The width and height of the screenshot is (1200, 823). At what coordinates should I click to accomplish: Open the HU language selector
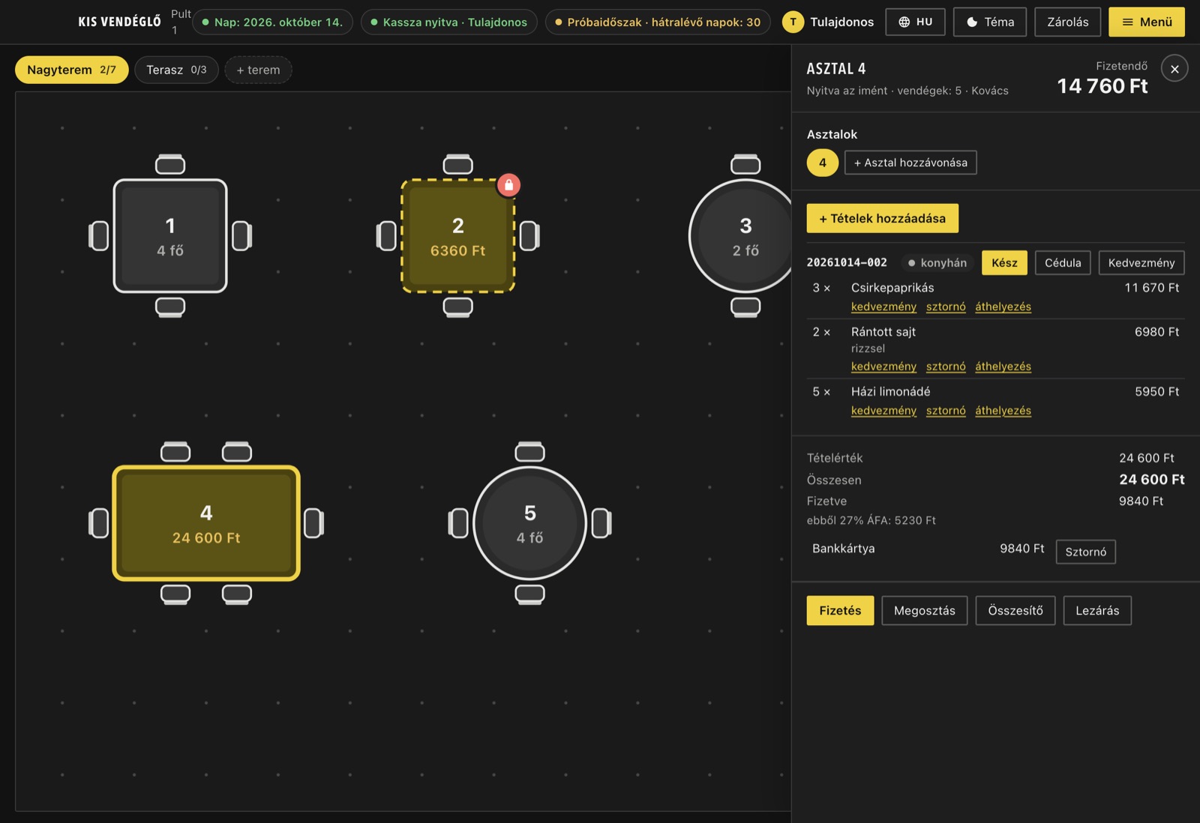click(x=915, y=22)
